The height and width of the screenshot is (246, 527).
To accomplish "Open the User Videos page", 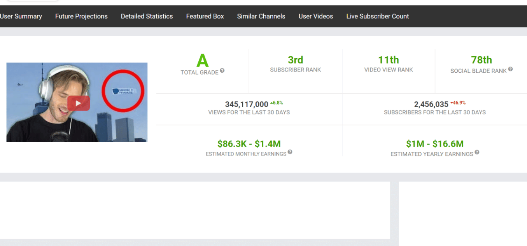I will 315,16.
